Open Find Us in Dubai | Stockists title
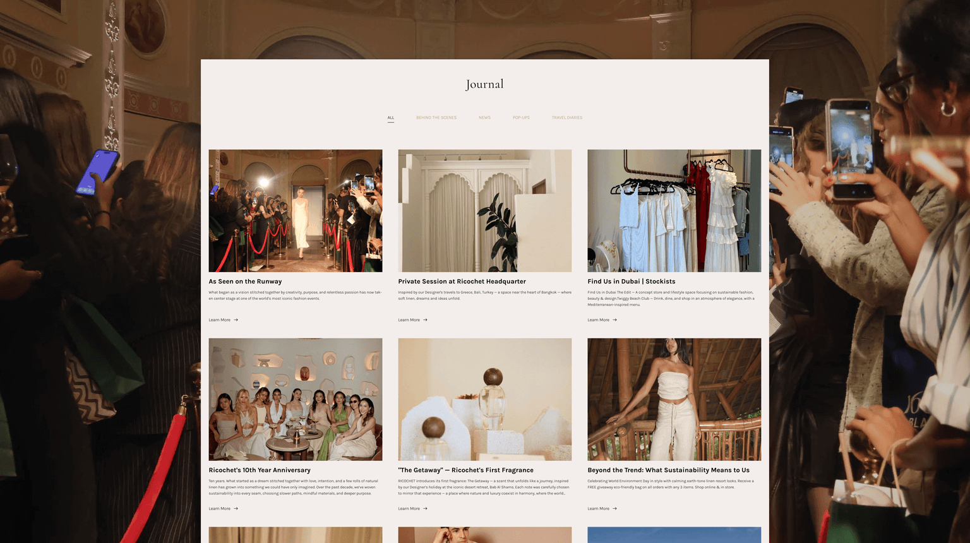 [632, 282]
